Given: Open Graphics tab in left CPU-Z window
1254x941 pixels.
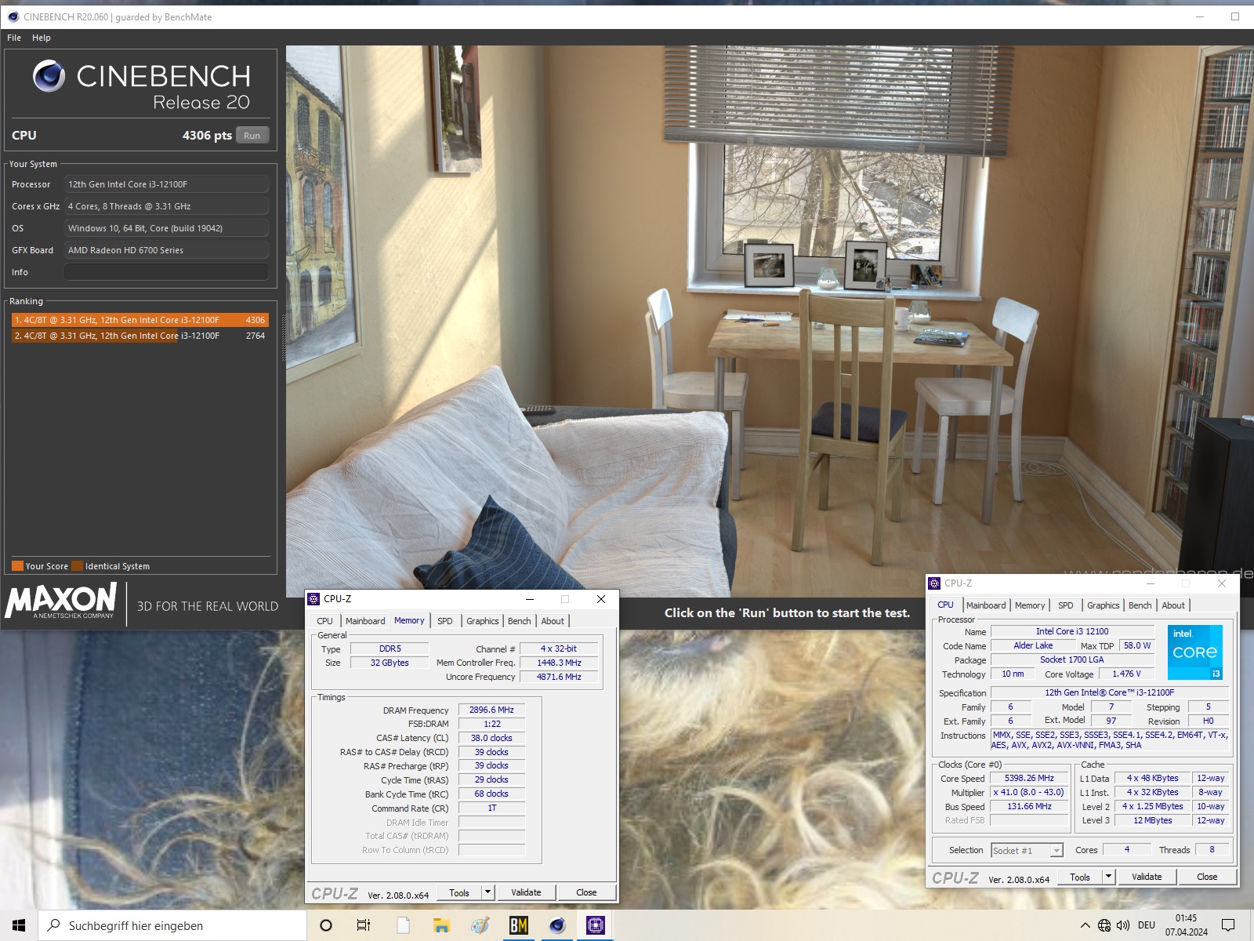Looking at the screenshot, I should pos(483,621).
